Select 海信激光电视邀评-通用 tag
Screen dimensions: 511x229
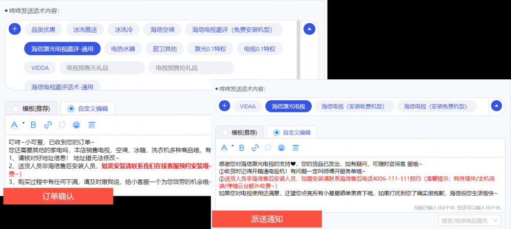coord(62,49)
